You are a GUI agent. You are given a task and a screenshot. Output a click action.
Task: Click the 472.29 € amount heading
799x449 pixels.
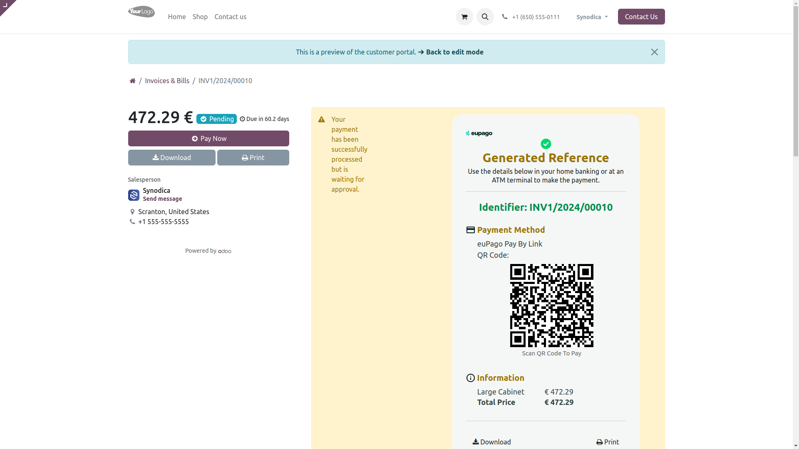[160, 117]
